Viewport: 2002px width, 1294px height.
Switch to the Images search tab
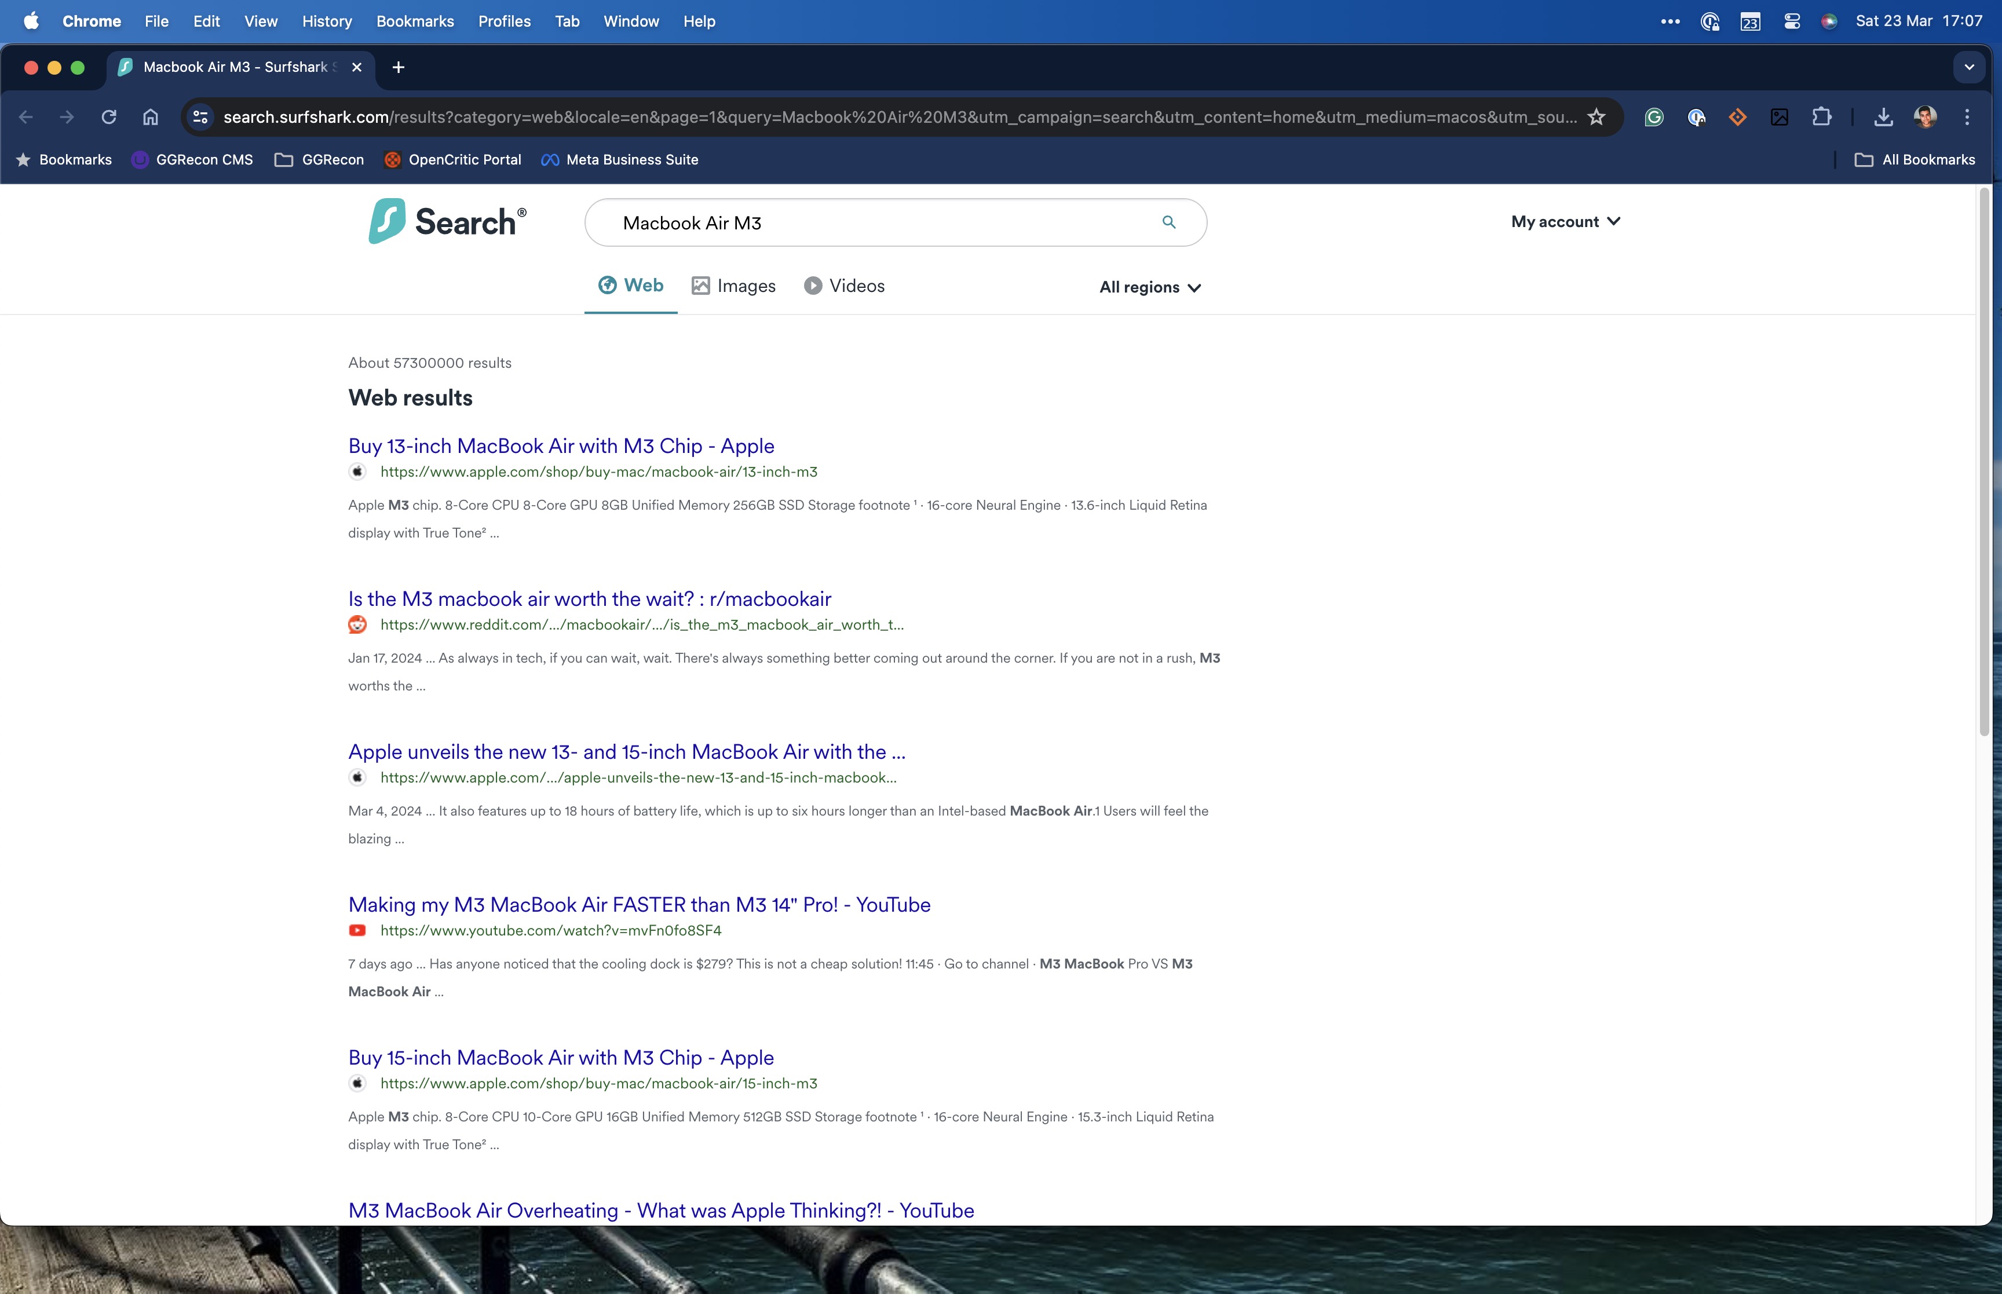click(x=733, y=286)
